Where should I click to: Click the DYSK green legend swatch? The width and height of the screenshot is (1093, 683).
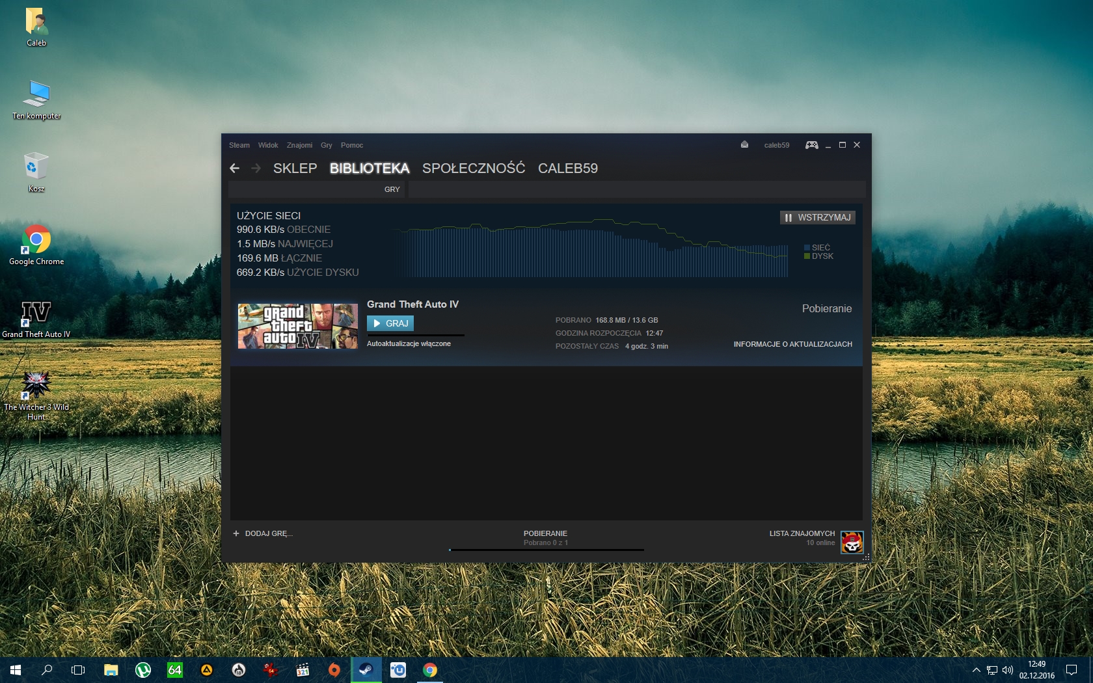pos(807,256)
